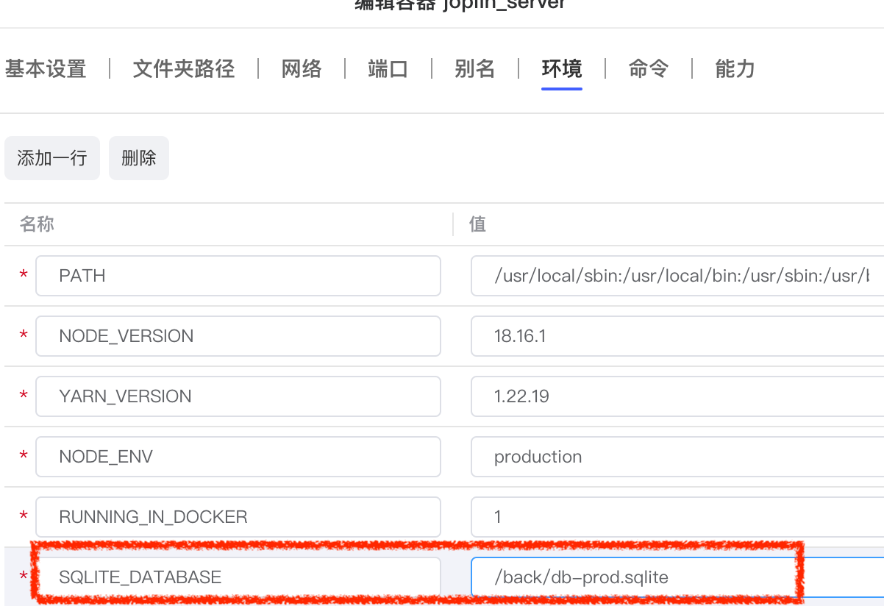Select the 18.16.1 version value field
This screenshot has height=606, width=884.
click(676, 336)
